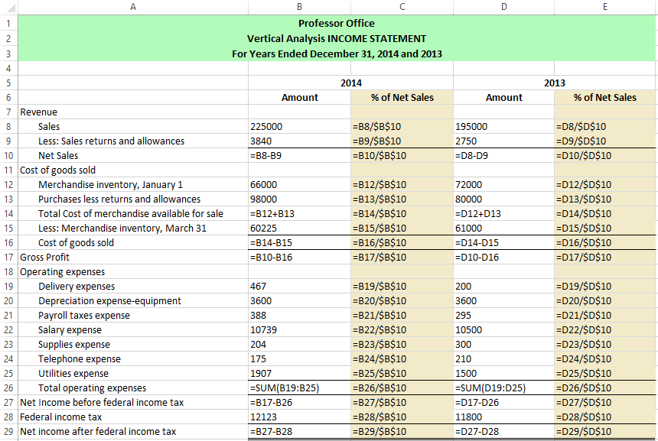658x441 pixels.
Task: Click the value 2750
Action: tap(503, 141)
